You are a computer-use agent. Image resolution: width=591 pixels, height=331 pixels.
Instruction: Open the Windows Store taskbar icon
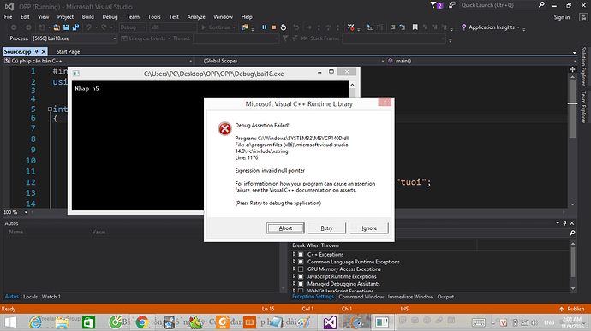[88, 322]
